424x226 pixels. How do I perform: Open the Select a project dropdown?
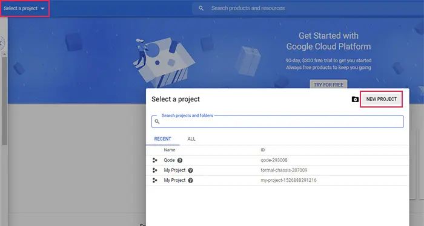24,8
